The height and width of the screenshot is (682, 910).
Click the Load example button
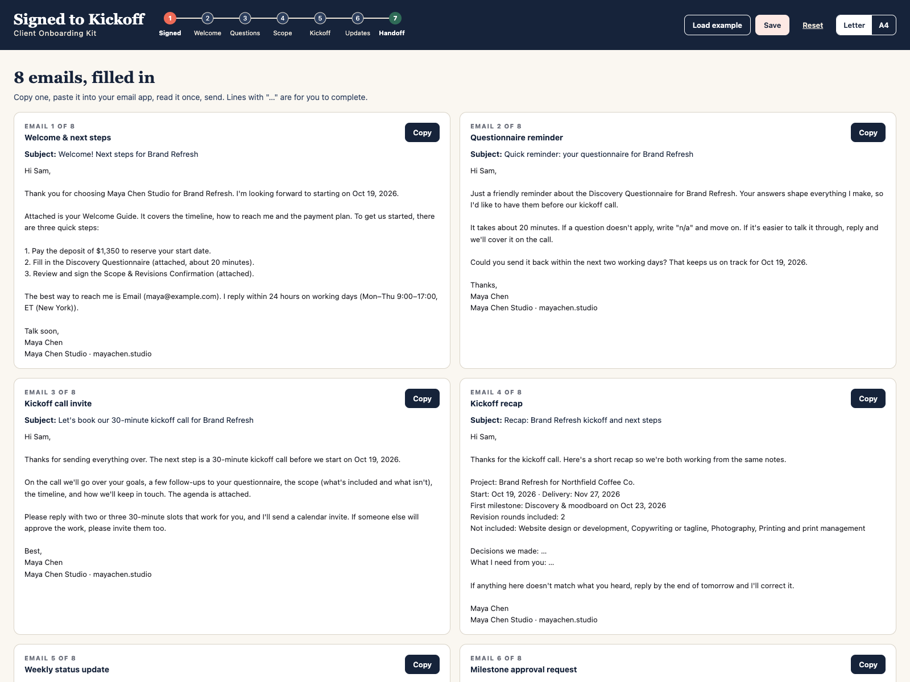(x=717, y=25)
